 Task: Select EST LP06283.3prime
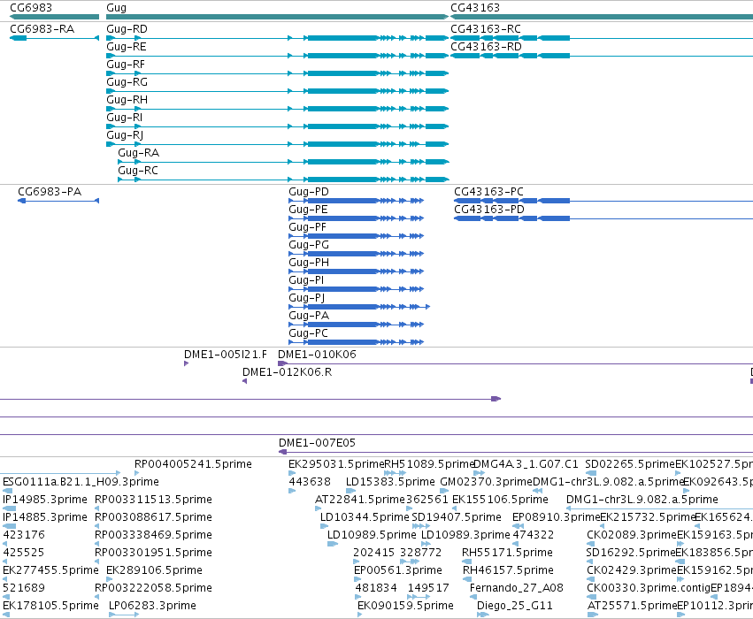pyautogui.click(x=152, y=606)
